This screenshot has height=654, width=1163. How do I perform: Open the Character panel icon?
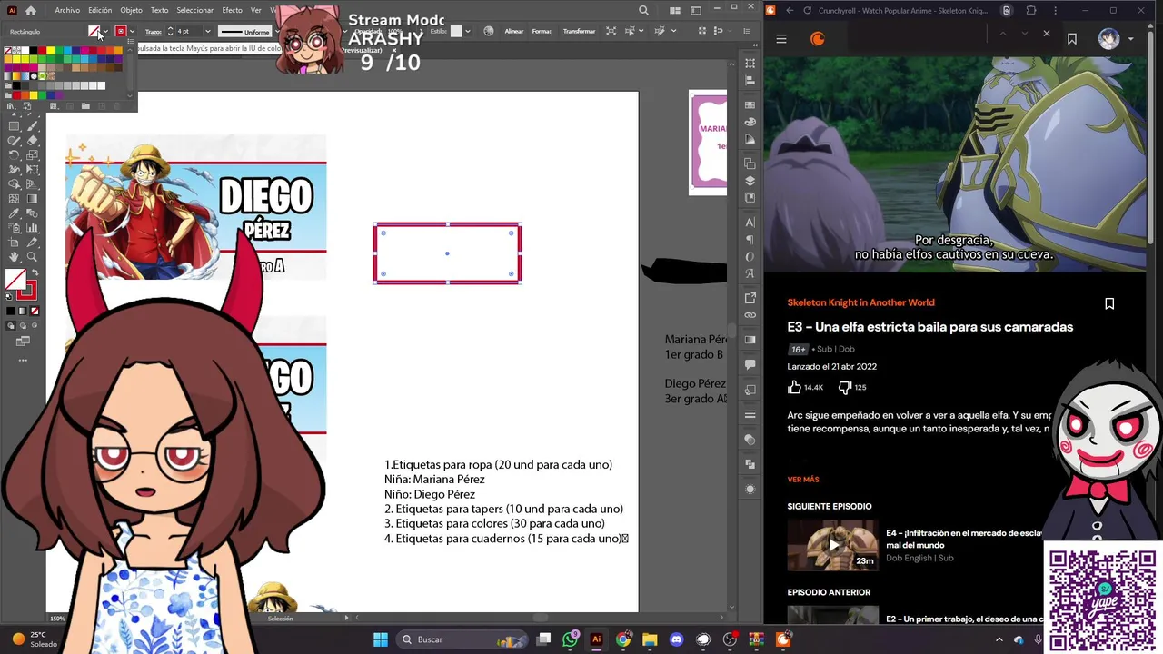pyautogui.click(x=750, y=222)
